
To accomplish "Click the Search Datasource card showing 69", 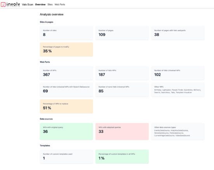I will (66, 90).
